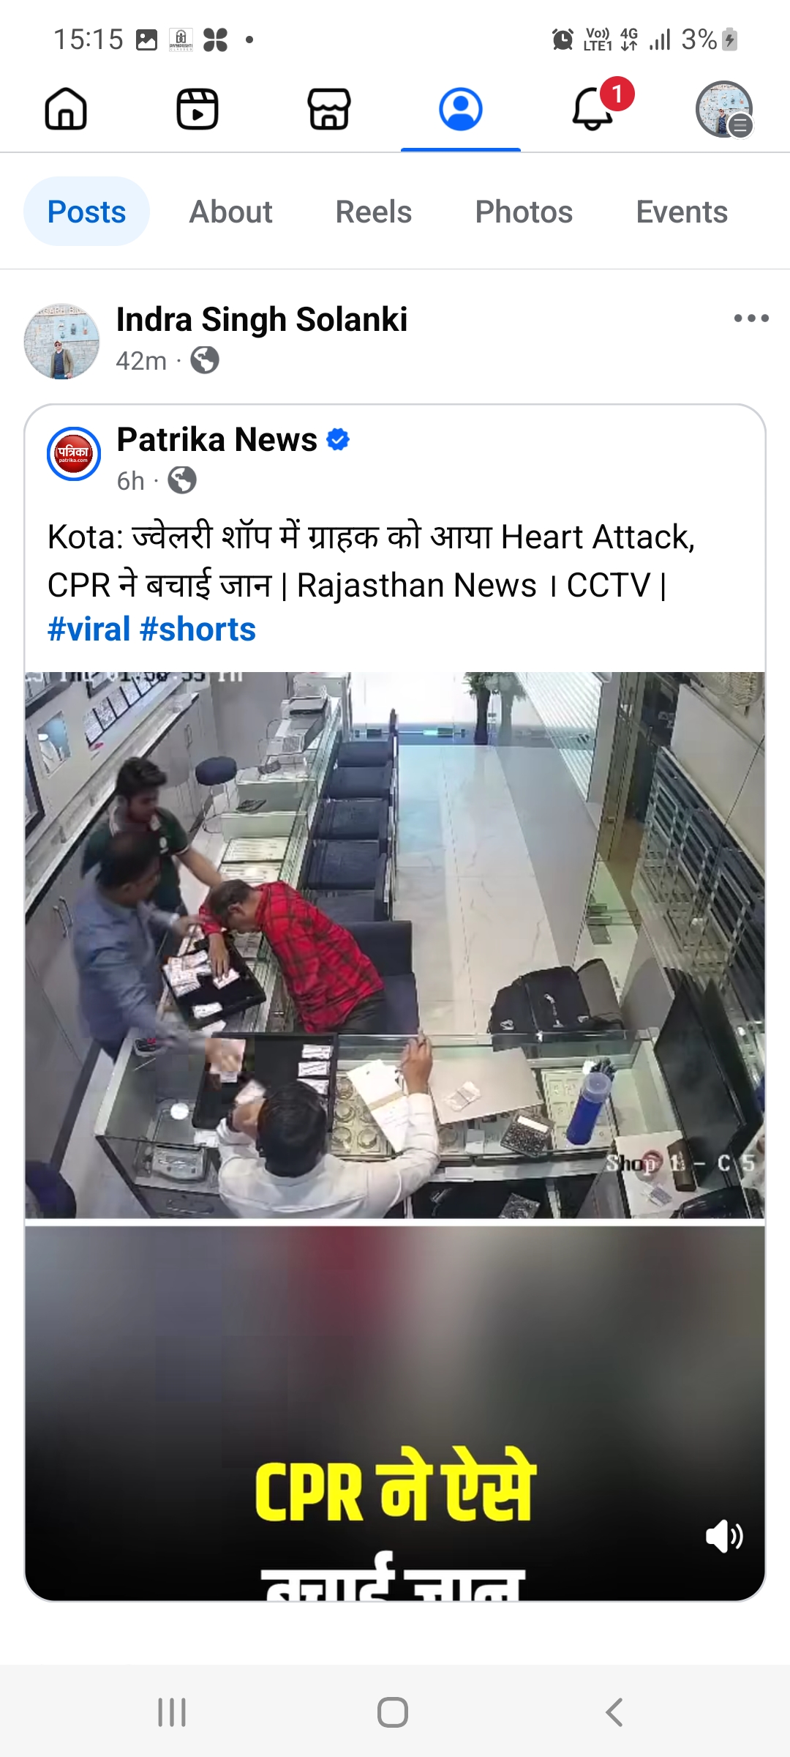This screenshot has height=1757, width=790.
Task: Tap Indra Singh Solanki's profile picture
Action: tap(61, 341)
